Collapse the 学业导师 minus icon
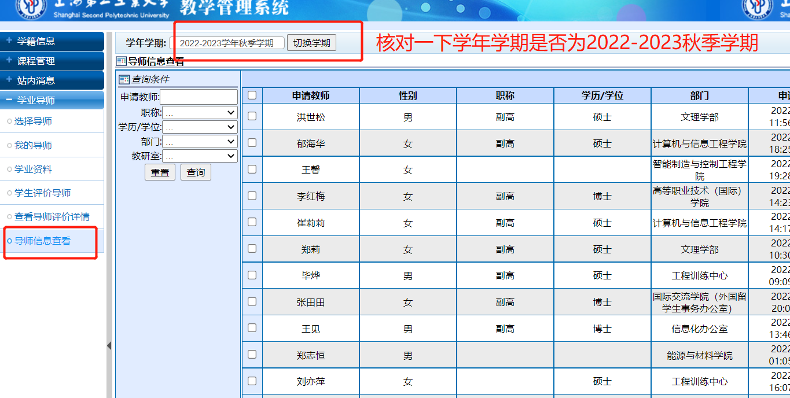This screenshot has width=790, height=398. coord(9,100)
